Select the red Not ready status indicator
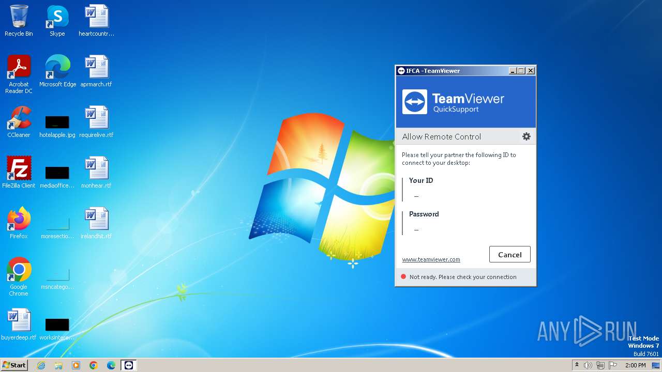Viewport: 662px width, 372px height. [403, 277]
